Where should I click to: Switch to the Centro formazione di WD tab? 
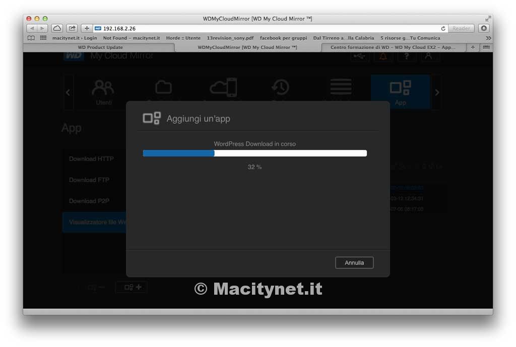click(x=393, y=47)
